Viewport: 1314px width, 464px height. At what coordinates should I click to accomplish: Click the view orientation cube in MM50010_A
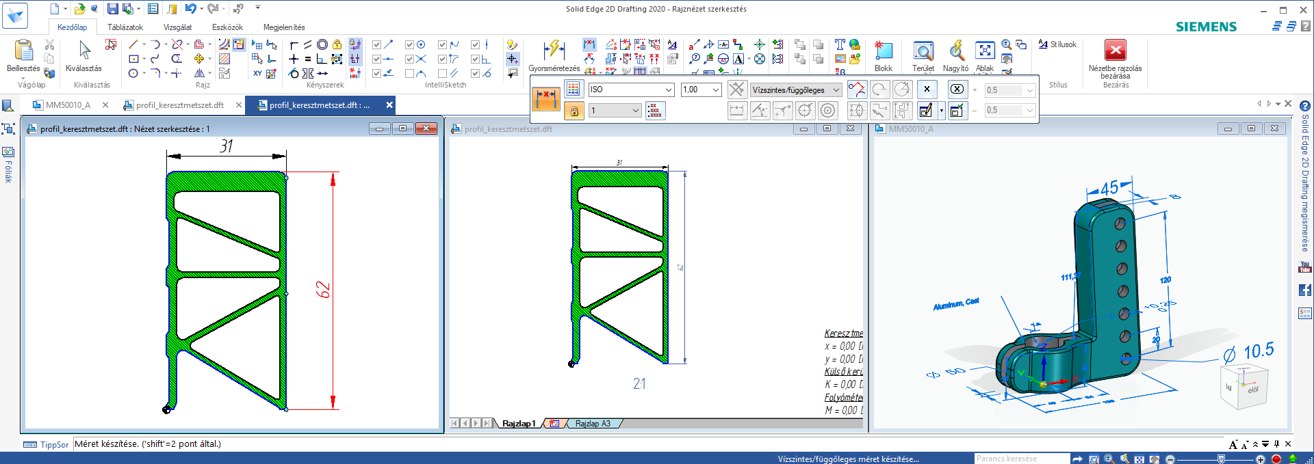[1245, 386]
